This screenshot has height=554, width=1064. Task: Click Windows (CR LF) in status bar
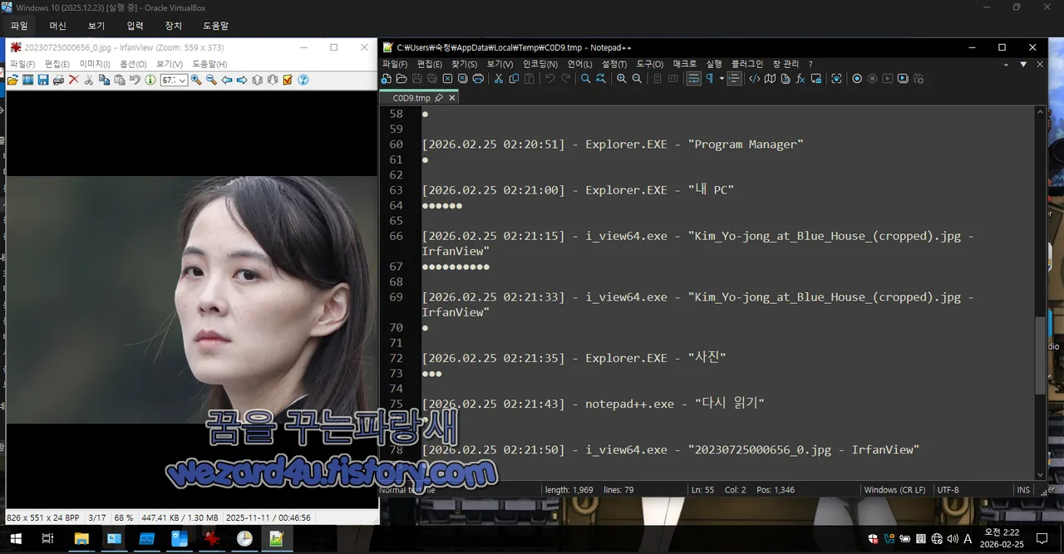coord(894,490)
